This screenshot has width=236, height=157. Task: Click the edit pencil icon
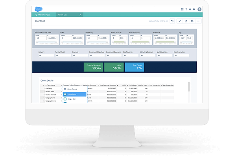(x=179, y=21)
